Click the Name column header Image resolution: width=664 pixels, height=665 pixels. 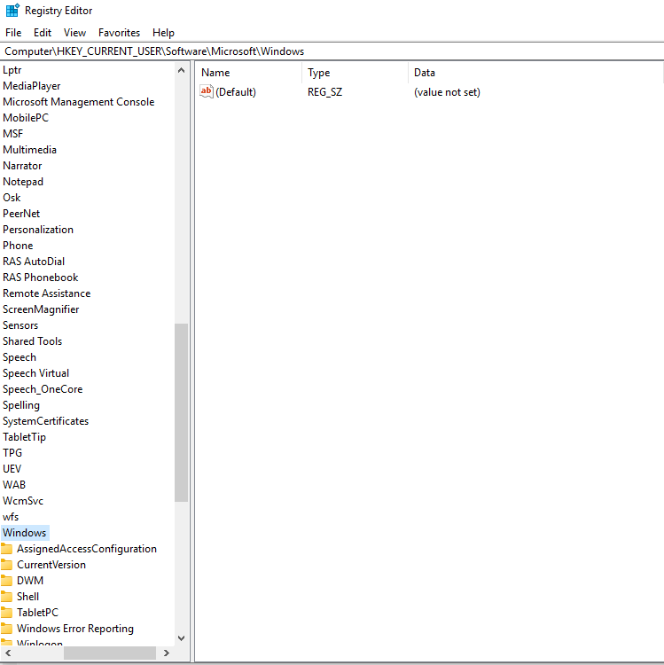pyautogui.click(x=250, y=73)
